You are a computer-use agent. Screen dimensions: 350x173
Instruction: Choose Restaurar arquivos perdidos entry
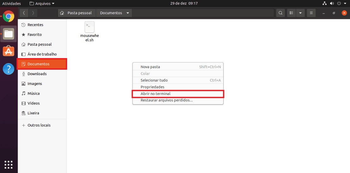point(178,100)
